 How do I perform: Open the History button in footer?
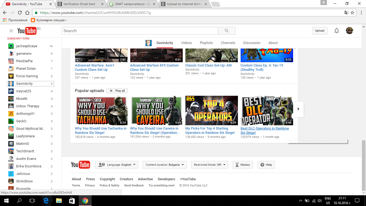pos(242,165)
